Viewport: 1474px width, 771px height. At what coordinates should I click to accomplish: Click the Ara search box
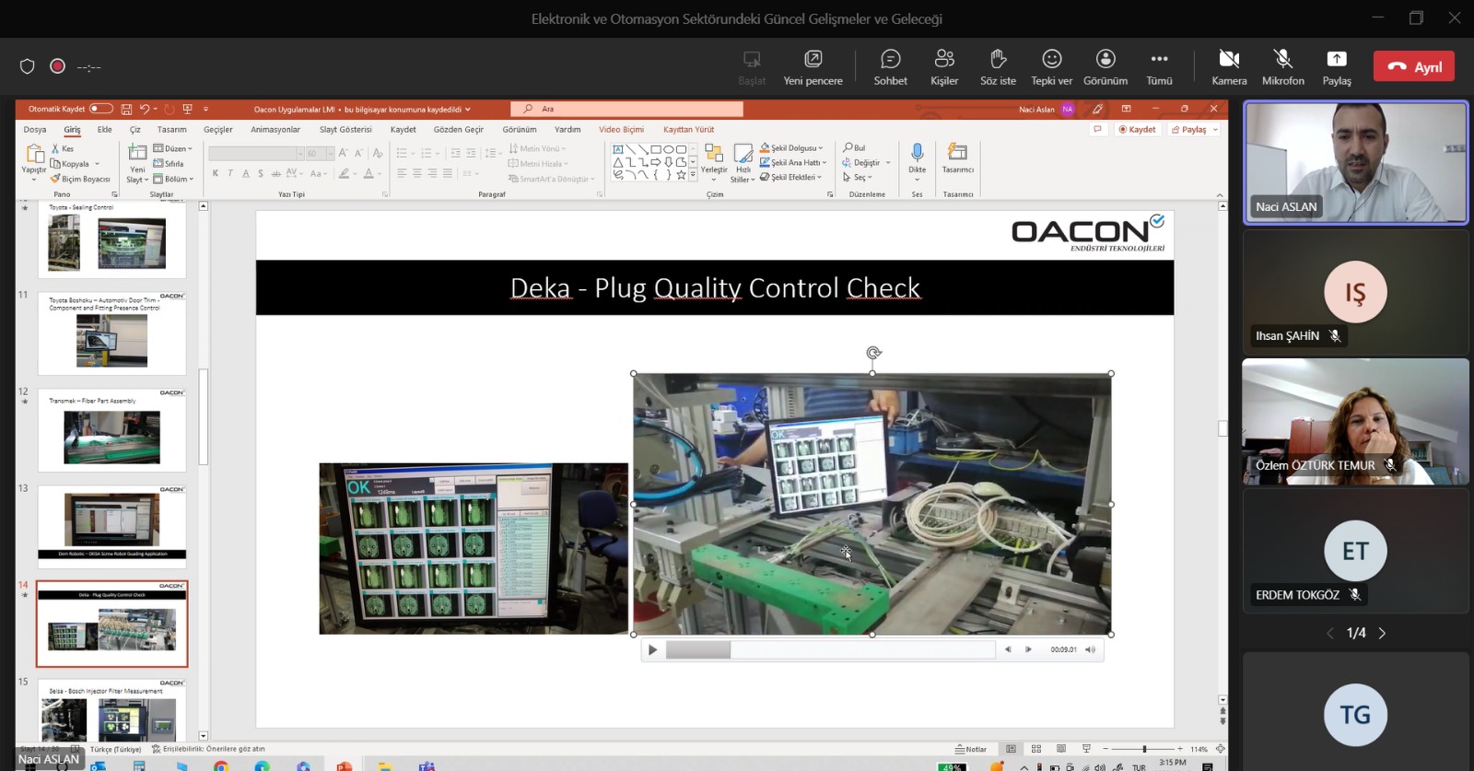[626, 109]
